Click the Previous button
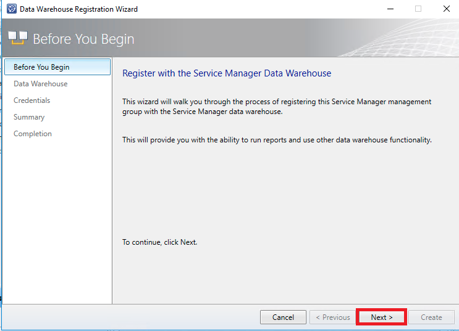Image resolution: width=459 pixels, height=331 pixels. (x=332, y=317)
